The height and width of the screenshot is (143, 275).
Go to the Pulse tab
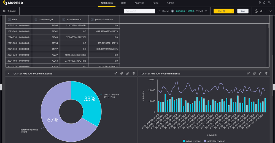click(x=155, y=3)
